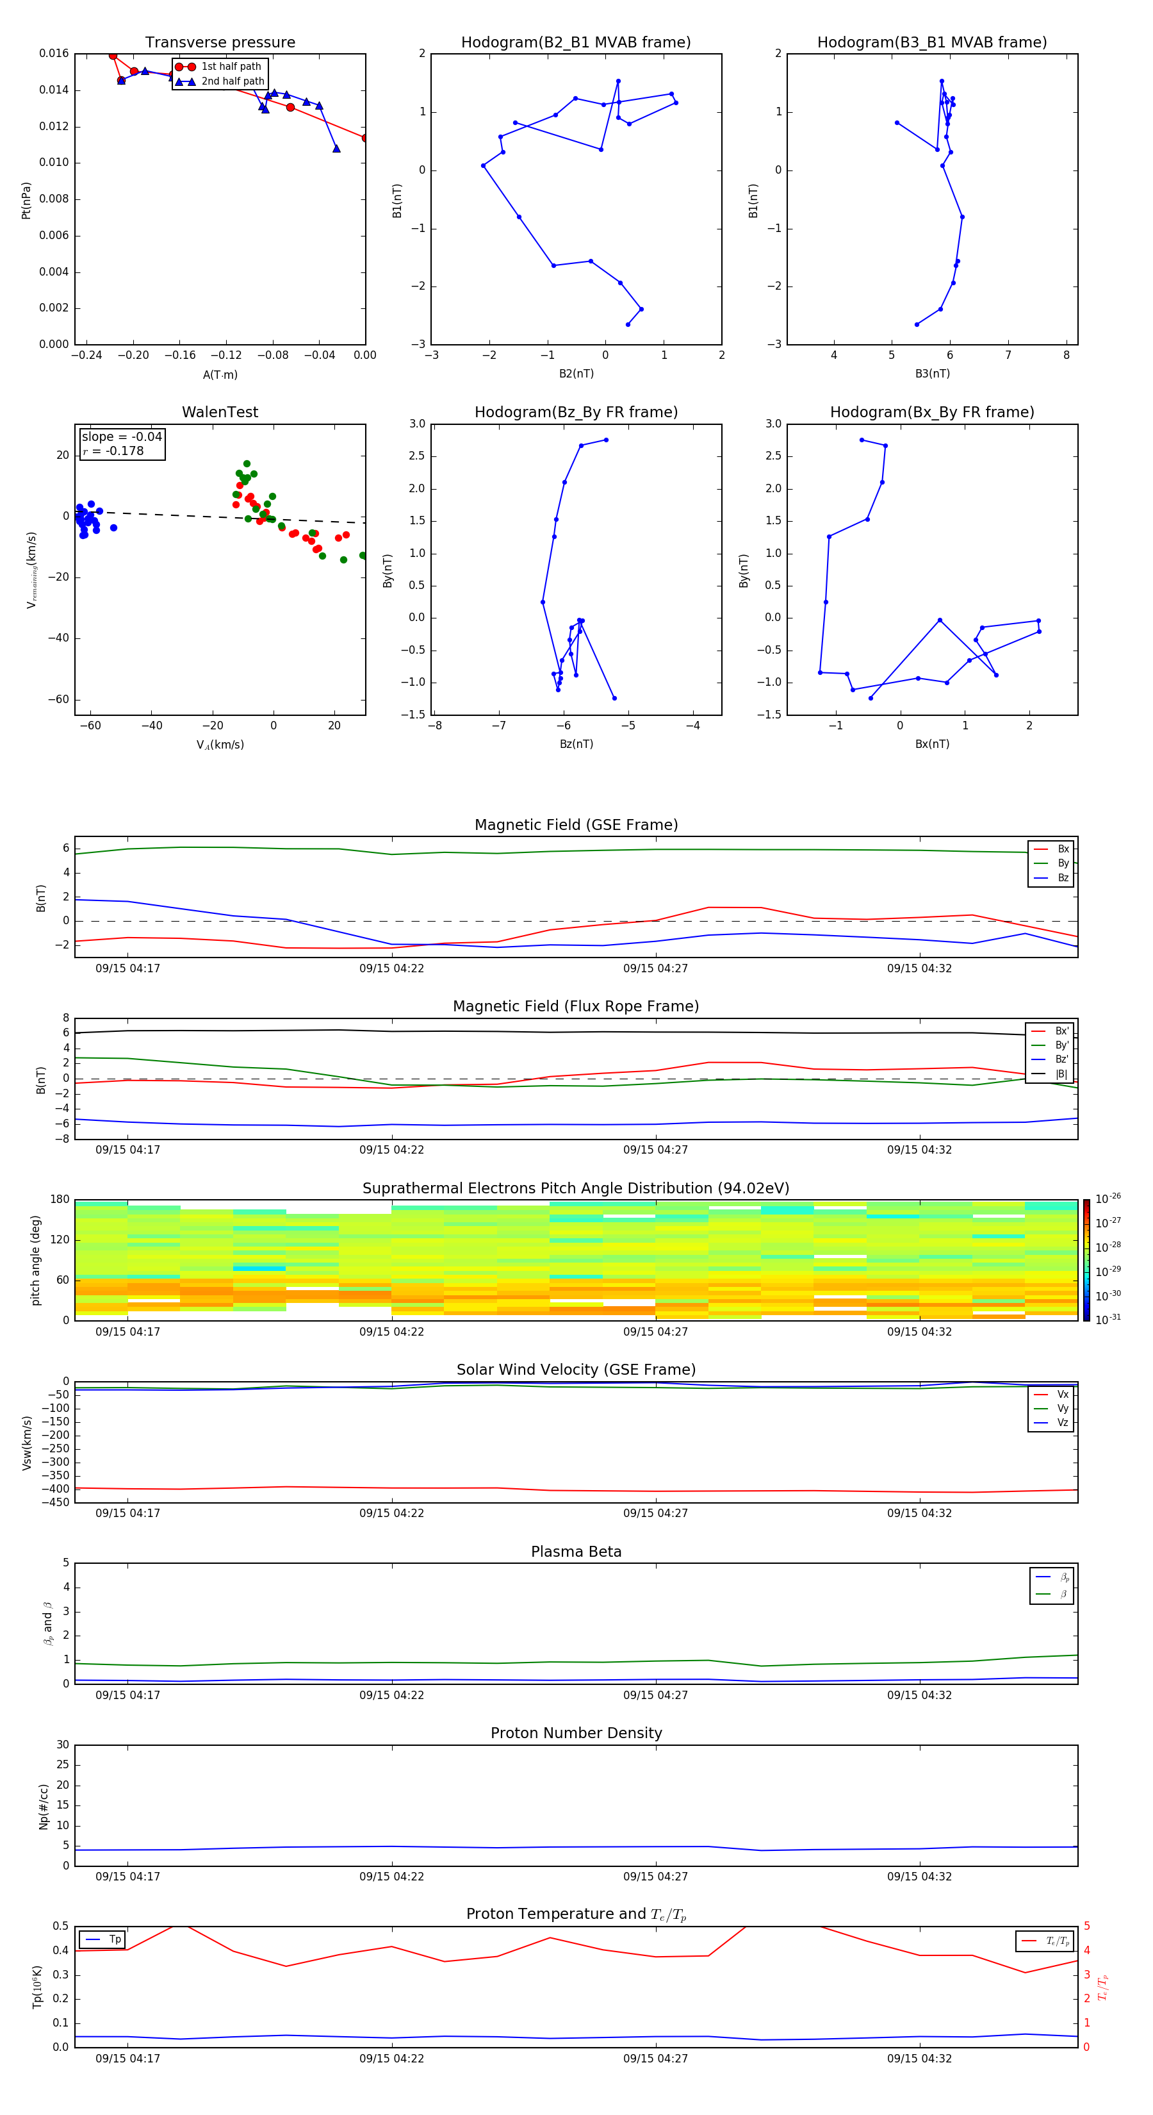Click the 'Magnetic Field (Flux Rope Frame)' title
The image size is (1153, 2115).
click(x=576, y=1007)
